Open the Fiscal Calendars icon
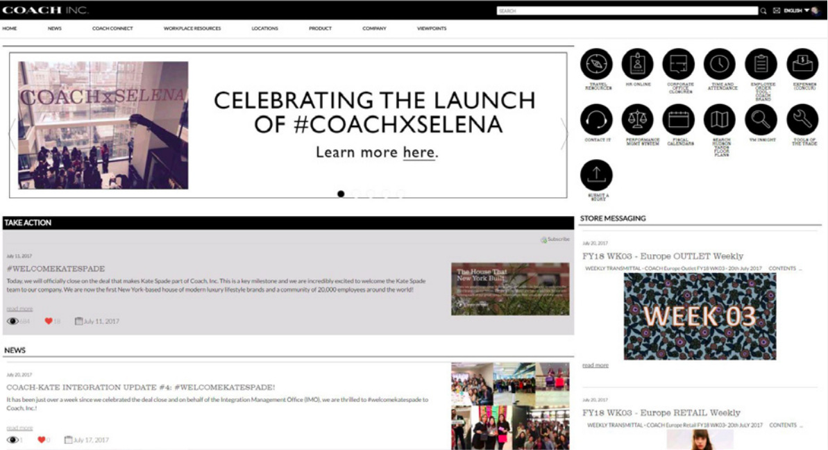 point(679,119)
